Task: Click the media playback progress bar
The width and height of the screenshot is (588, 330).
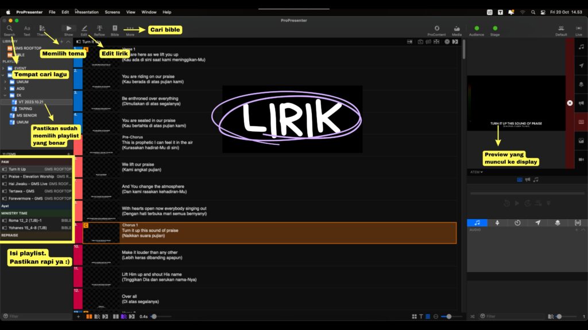Action: pyautogui.click(x=527, y=194)
